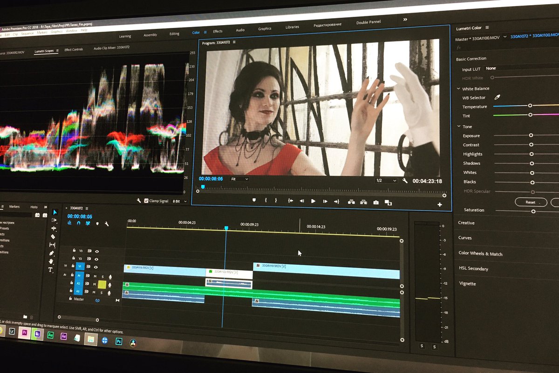Expand the Curves section
The image size is (559, 373).
(465, 238)
